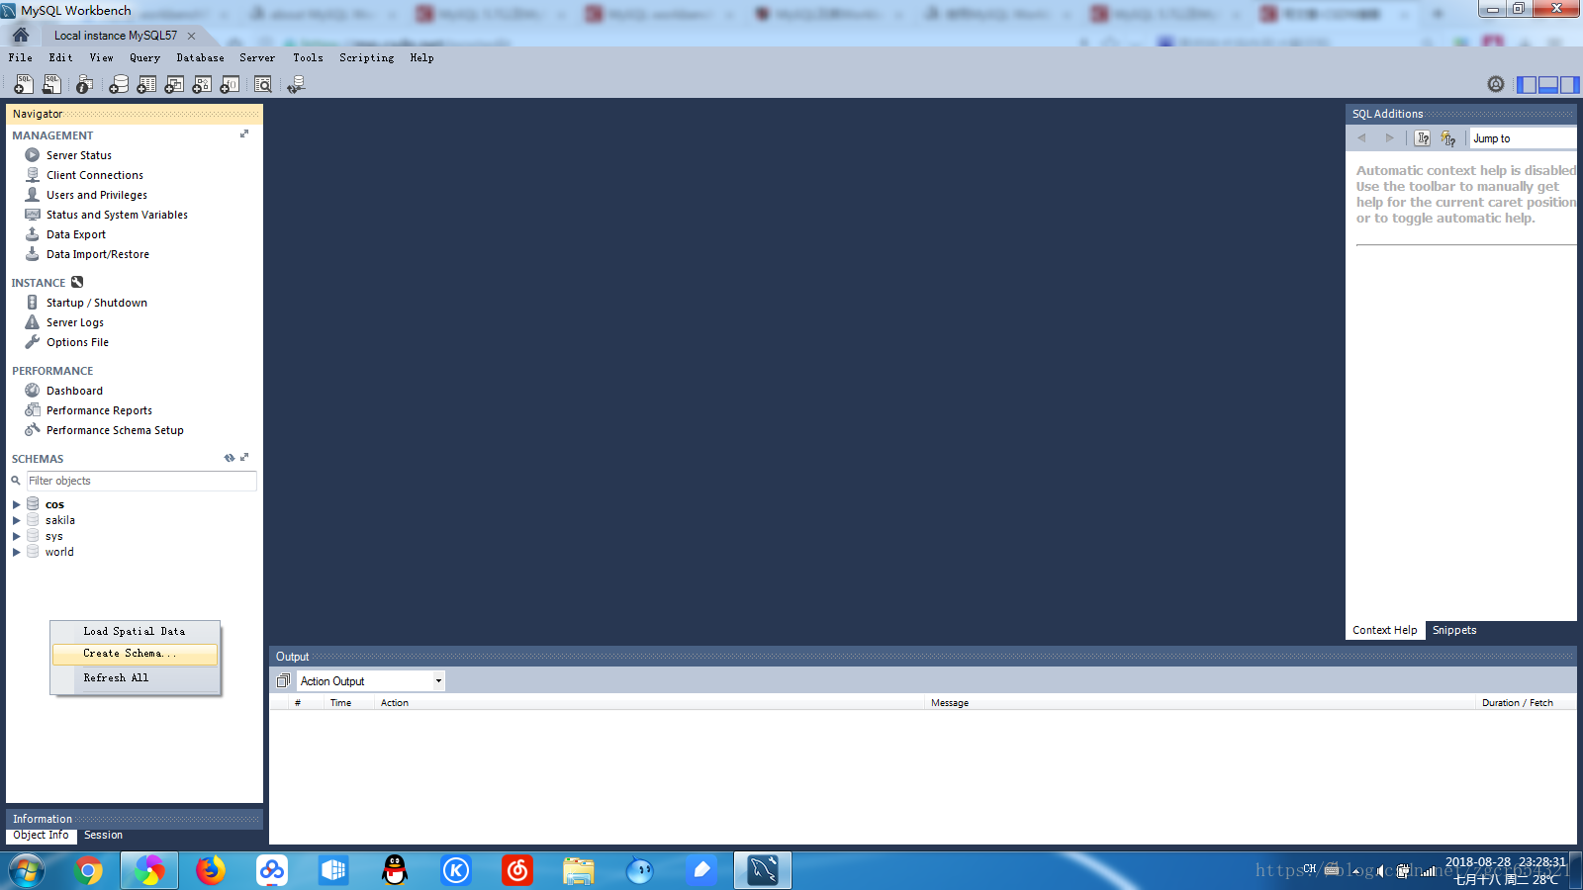Select the world schema name
The image size is (1583, 890).
59,552
